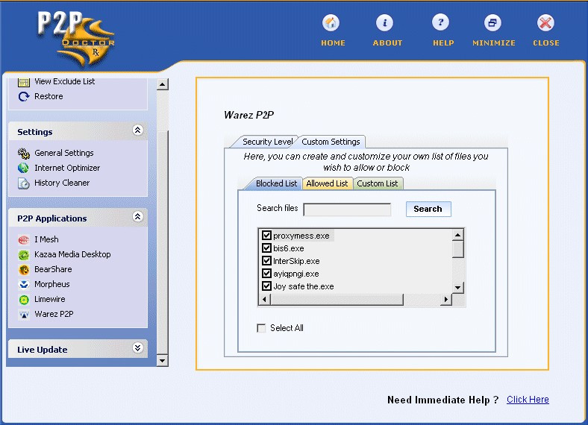Click the sidebar vertical scroll thumb
Image resolution: width=588 pixels, height=425 pixels.
click(162, 242)
